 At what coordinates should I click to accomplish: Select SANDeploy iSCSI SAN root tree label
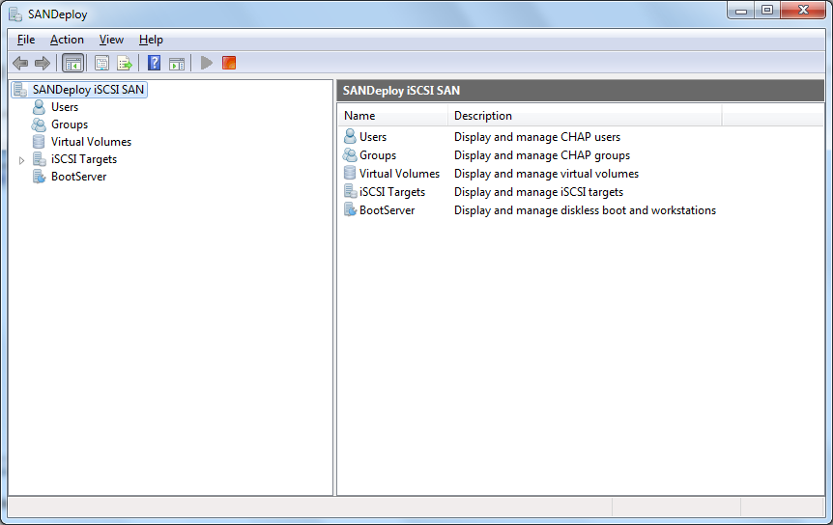coord(88,90)
